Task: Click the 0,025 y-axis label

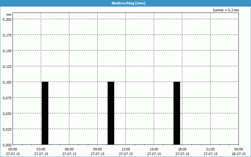Action: [x=7, y=129]
